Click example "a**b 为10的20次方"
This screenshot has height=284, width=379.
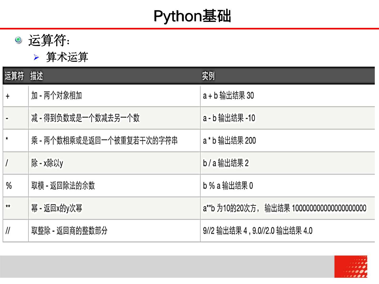click(x=230, y=208)
